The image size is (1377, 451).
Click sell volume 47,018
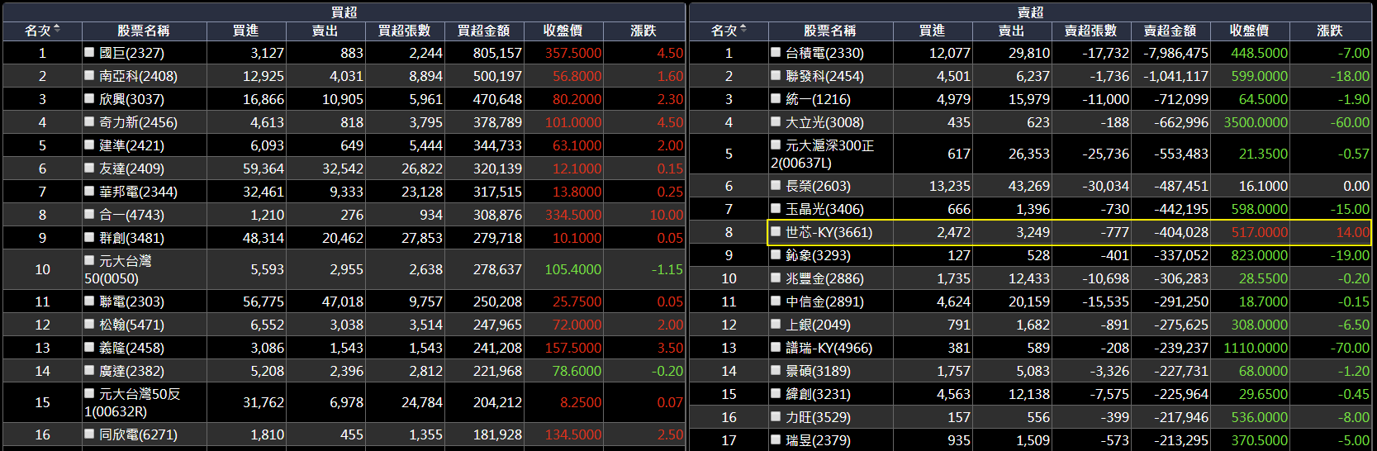[x=343, y=301]
